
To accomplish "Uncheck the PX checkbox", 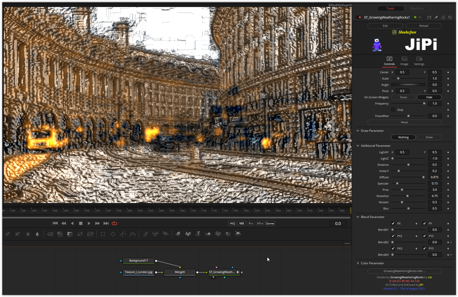I will coord(393,223).
